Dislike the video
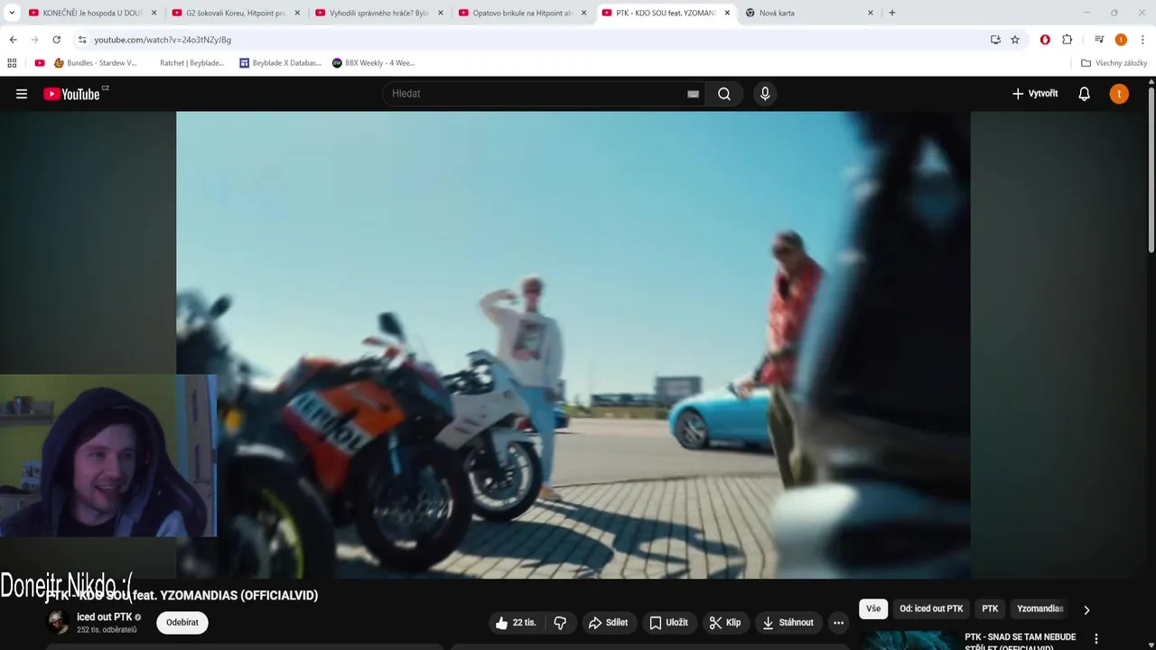 coord(560,623)
